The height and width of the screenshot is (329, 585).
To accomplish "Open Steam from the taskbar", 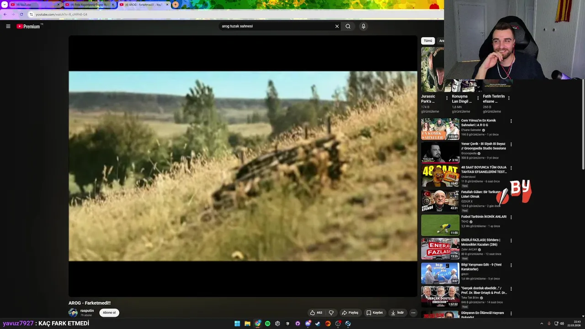I will [318, 324].
